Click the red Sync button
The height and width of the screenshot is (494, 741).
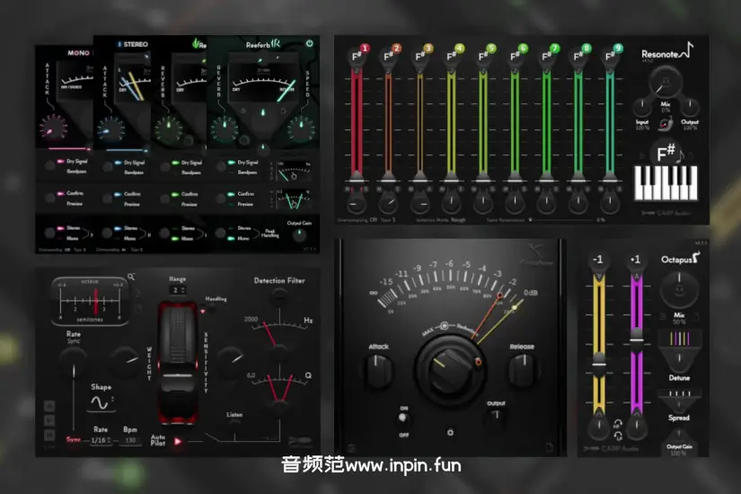73,441
